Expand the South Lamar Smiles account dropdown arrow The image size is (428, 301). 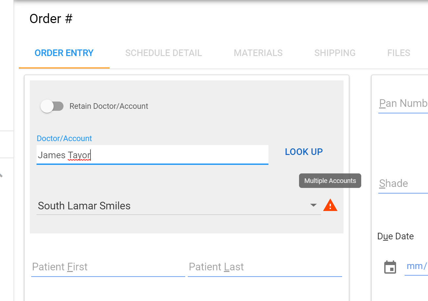click(x=313, y=205)
